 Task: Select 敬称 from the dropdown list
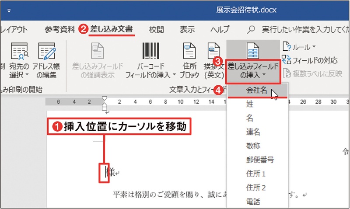pos(253,146)
